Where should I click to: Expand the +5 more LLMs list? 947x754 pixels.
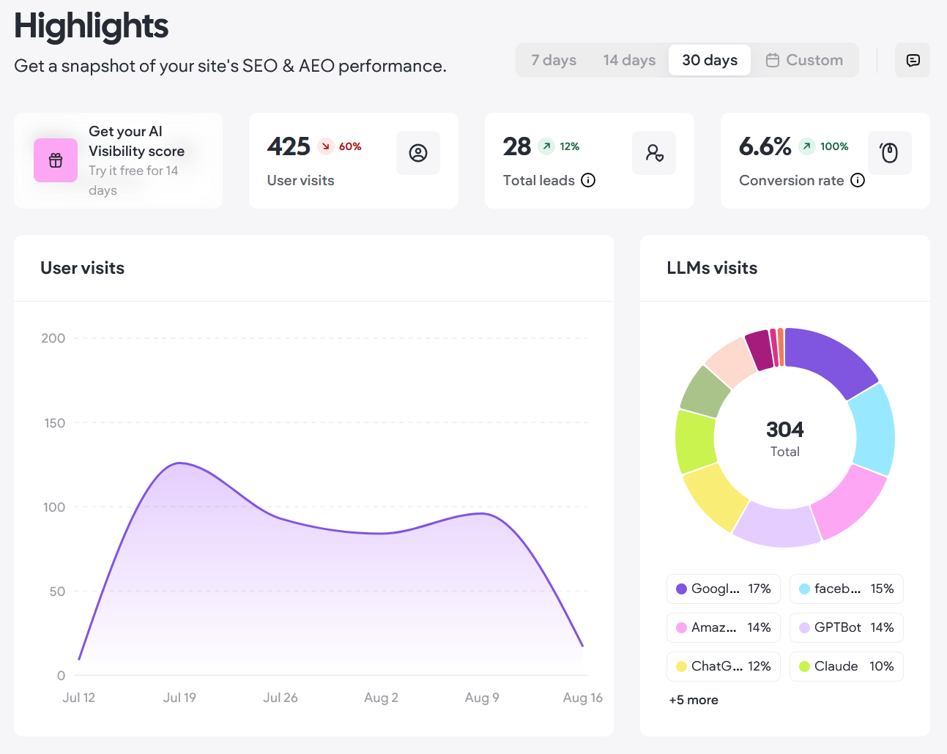[x=694, y=700]
